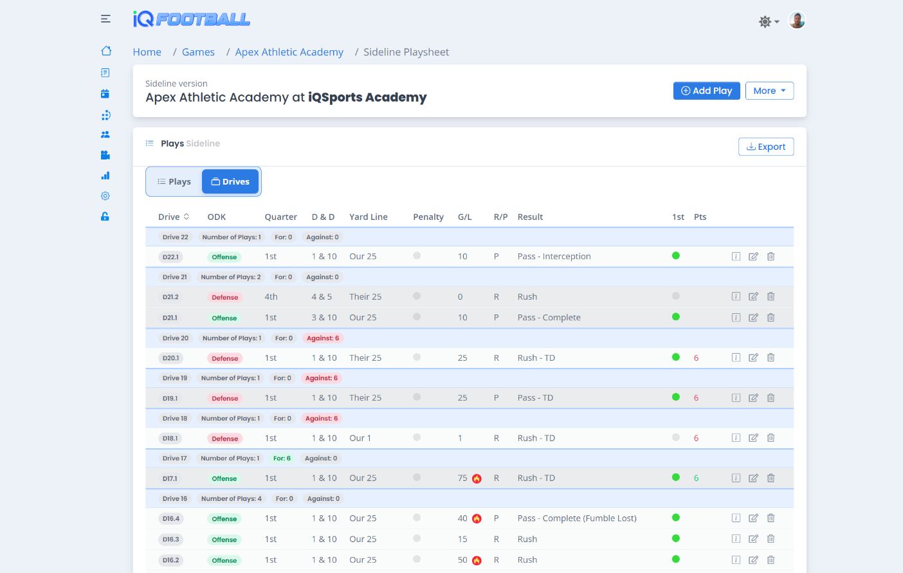Screen dimensions: 903x573
Task: Go to Home breadcrumb
Action: (147, 52)
